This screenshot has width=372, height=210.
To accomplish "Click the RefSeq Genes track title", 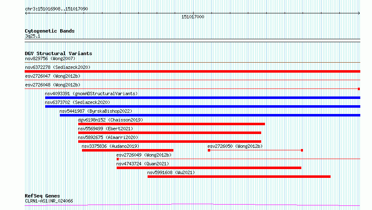I will point(42,196).
